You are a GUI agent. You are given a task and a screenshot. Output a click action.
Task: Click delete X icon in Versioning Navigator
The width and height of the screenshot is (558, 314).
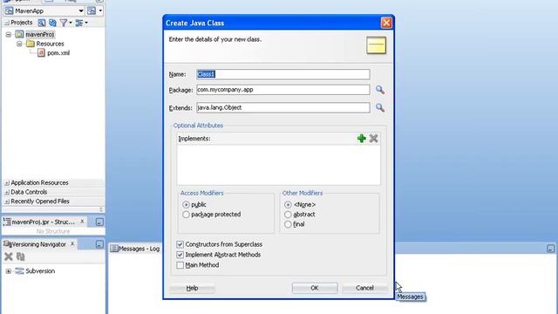click(x=9, y=256)
